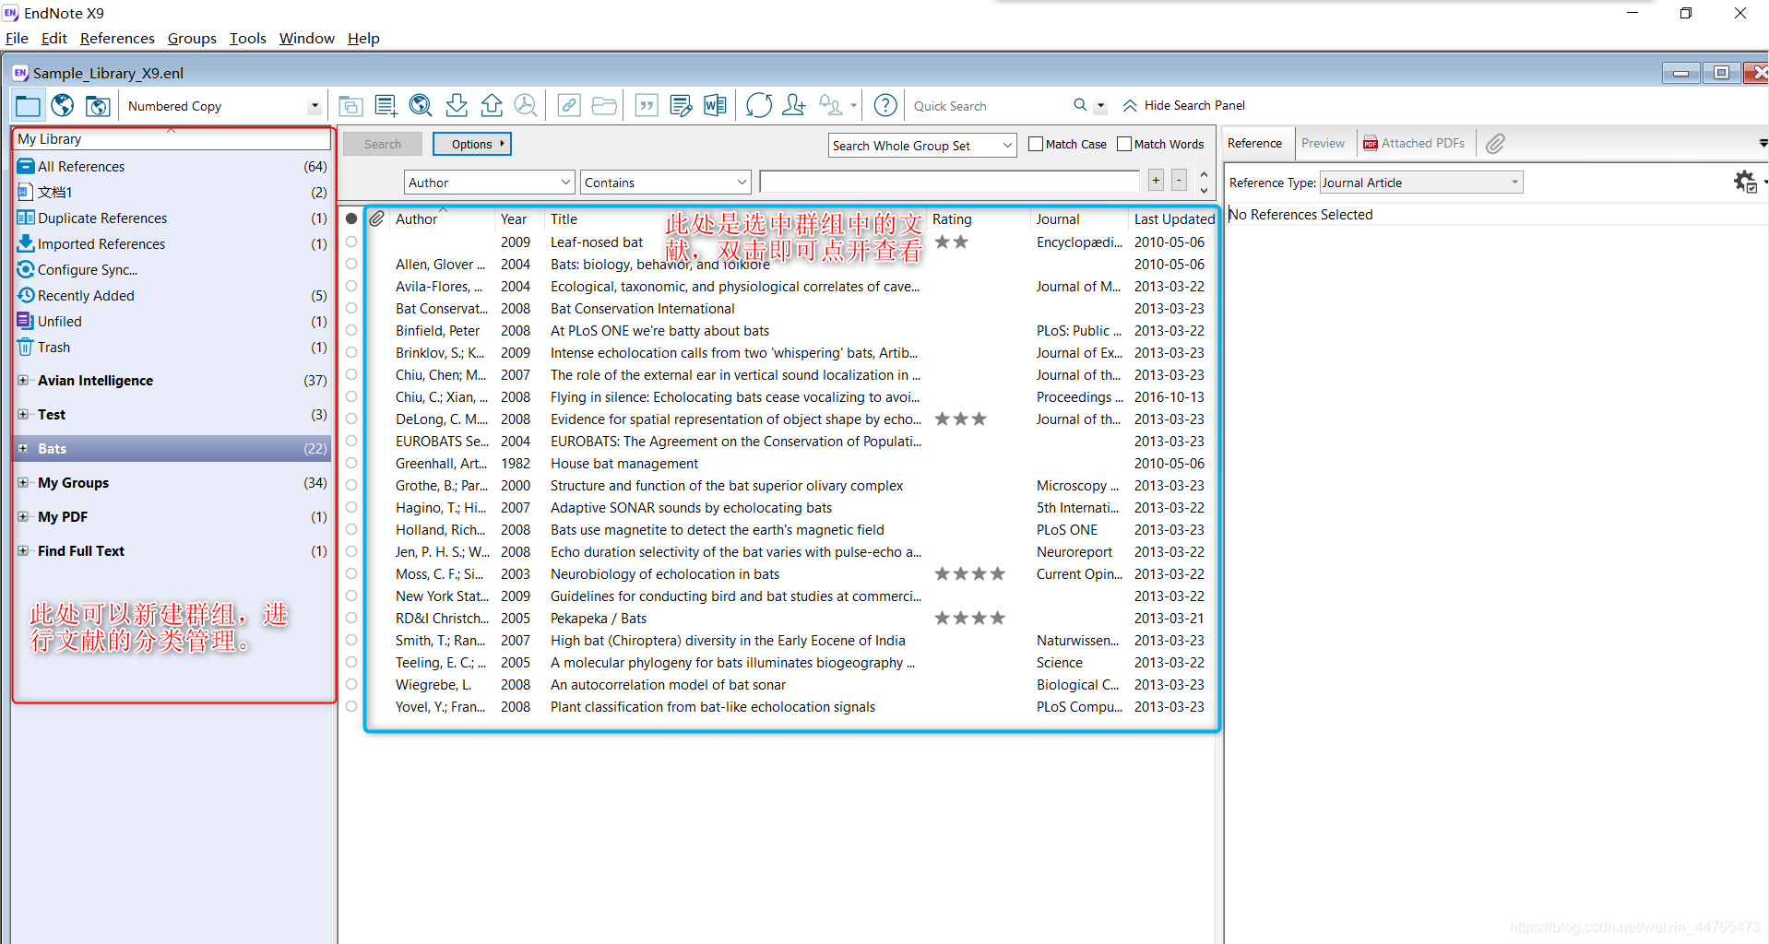
Task: Add a search row with plus button
Action: [x=1156, y=181]
